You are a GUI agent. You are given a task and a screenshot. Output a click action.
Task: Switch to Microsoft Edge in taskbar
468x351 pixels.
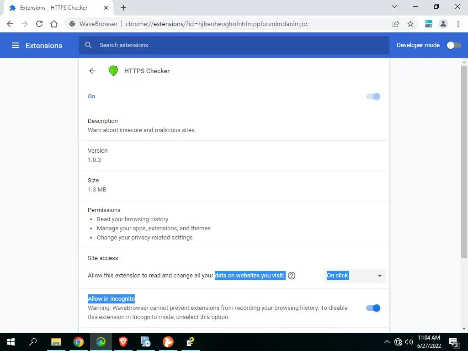(101, 342)
